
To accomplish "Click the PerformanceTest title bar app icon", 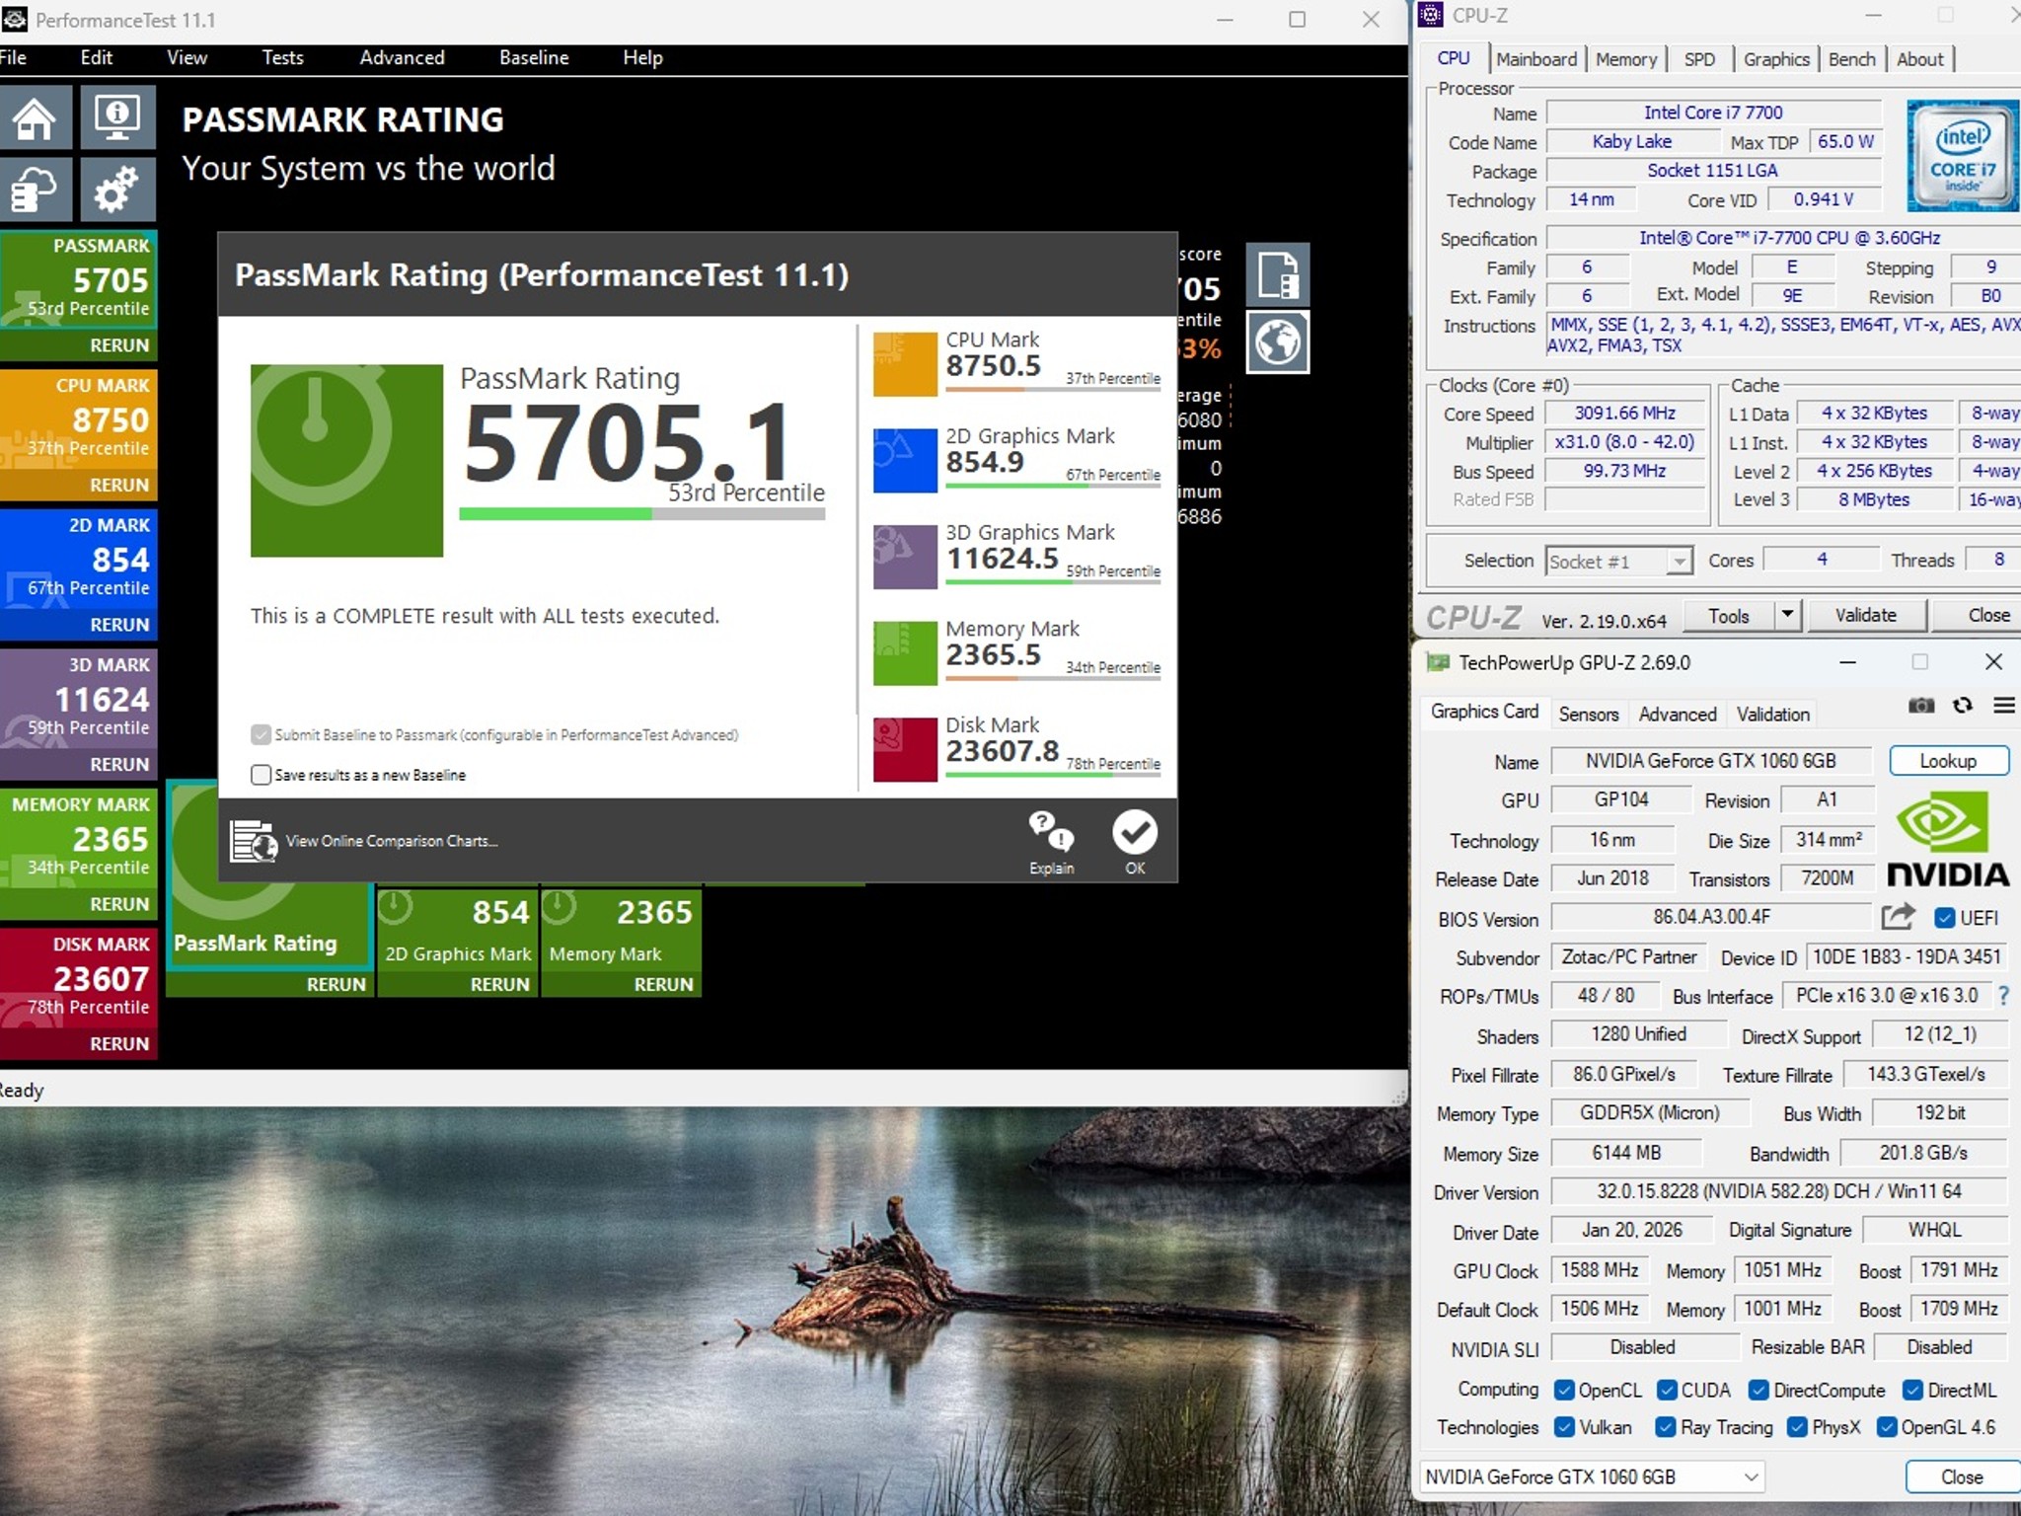I will pyautogui.click(x=15, y=19).
